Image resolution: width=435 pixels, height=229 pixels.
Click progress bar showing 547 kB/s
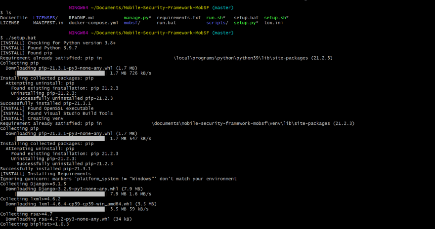click(x=61, y=139)
